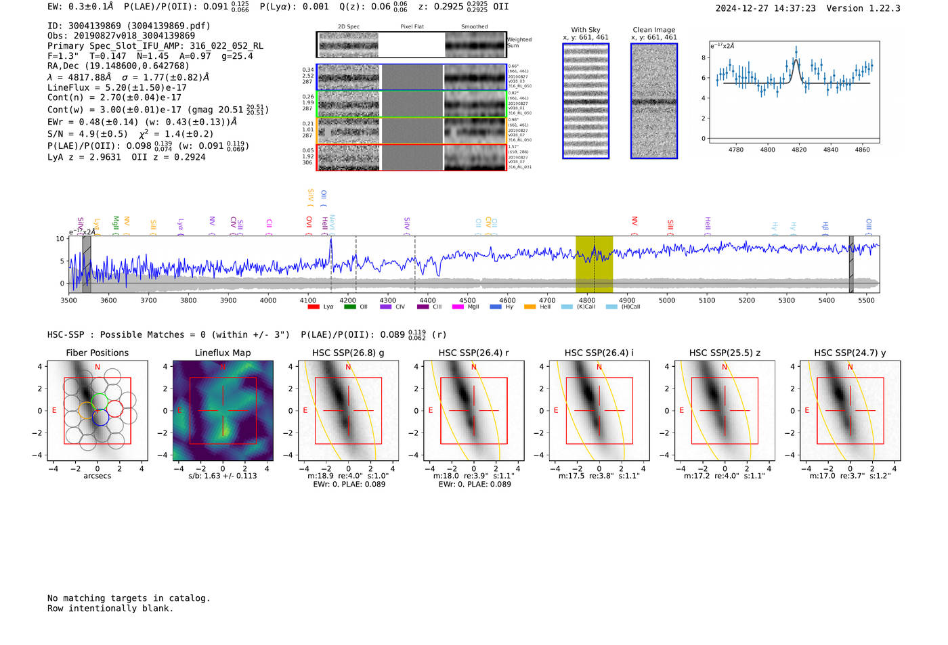
Task: Click the orange HeII legend swatch
Action: pos(530,307)
